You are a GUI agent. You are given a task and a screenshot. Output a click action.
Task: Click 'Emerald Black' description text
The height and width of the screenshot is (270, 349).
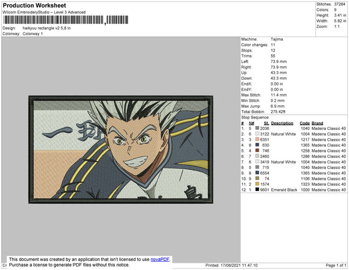point(284,190)
